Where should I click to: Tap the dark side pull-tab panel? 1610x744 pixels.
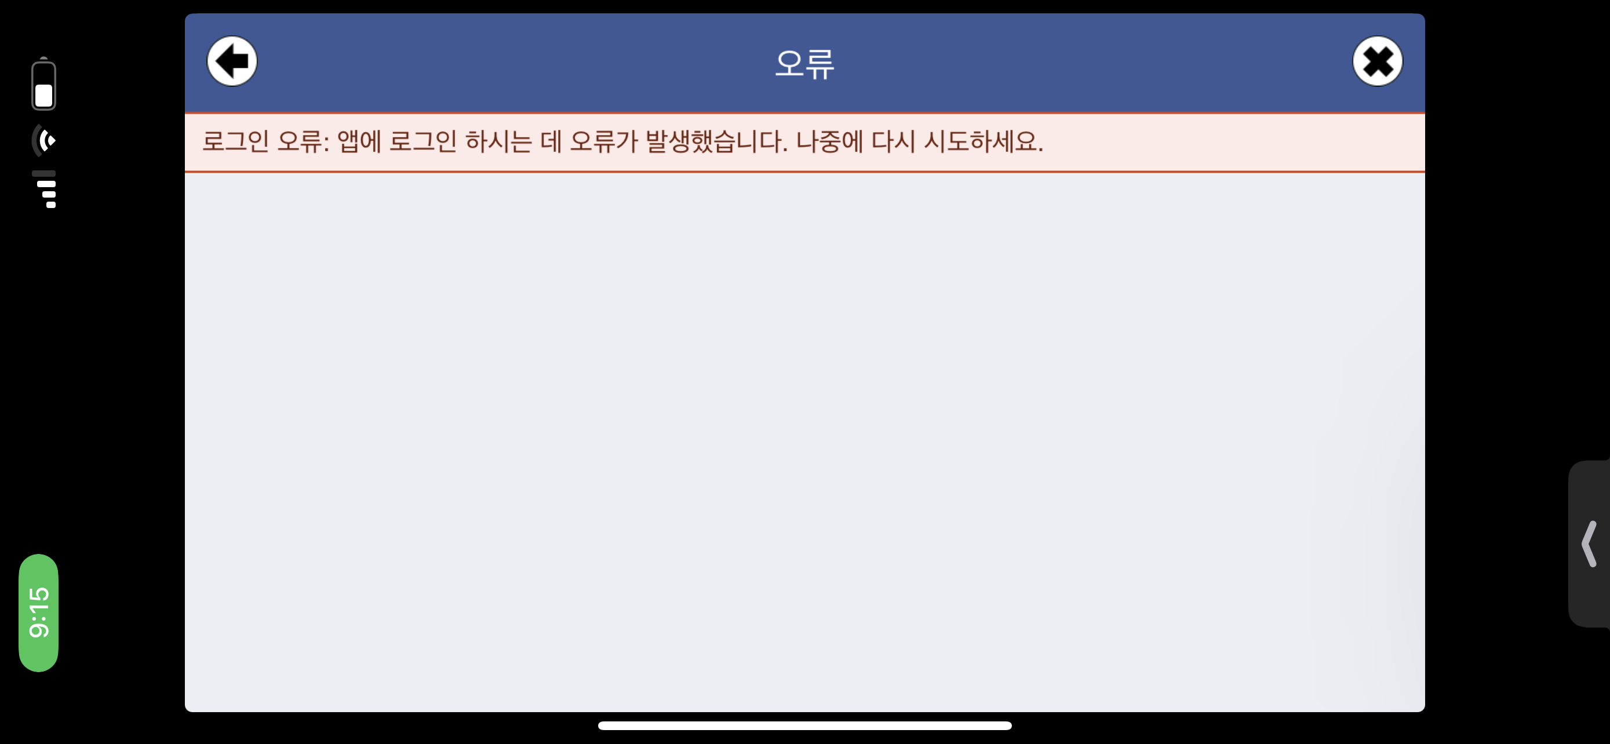(x=1589, y=544)
